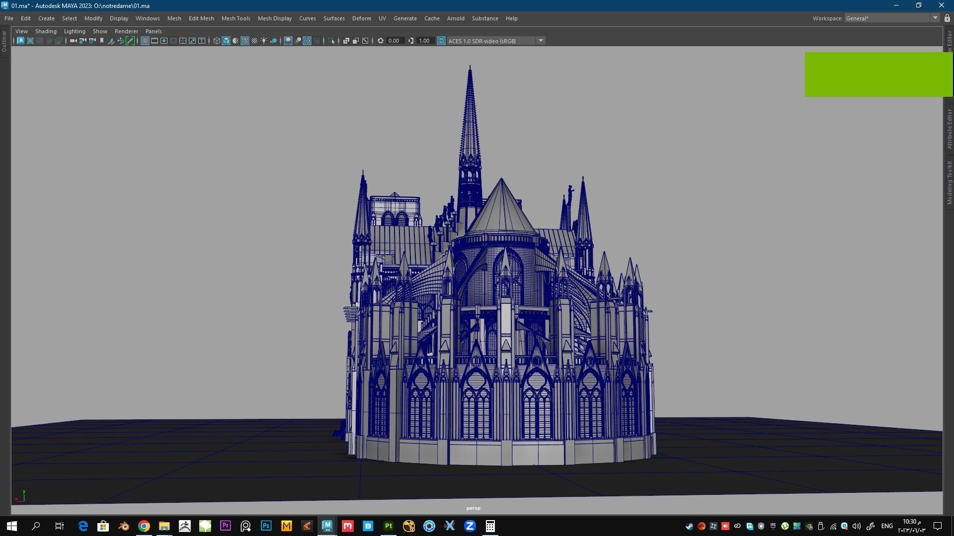This screenshot has height=536, width=954.
Task: Expand the Modeling Toolkit side tab
Action: coord(949,183)
